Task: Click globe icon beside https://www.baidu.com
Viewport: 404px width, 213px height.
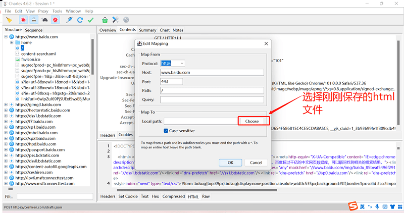Action: (x=12, y=37)
